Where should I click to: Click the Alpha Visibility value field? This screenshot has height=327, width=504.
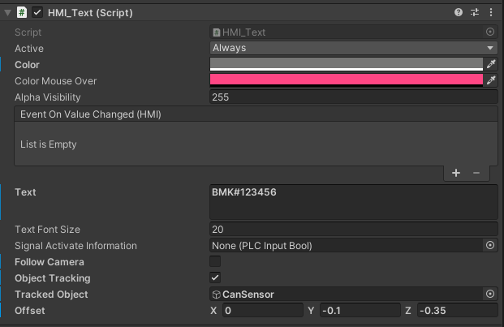(x=353, y=97)
